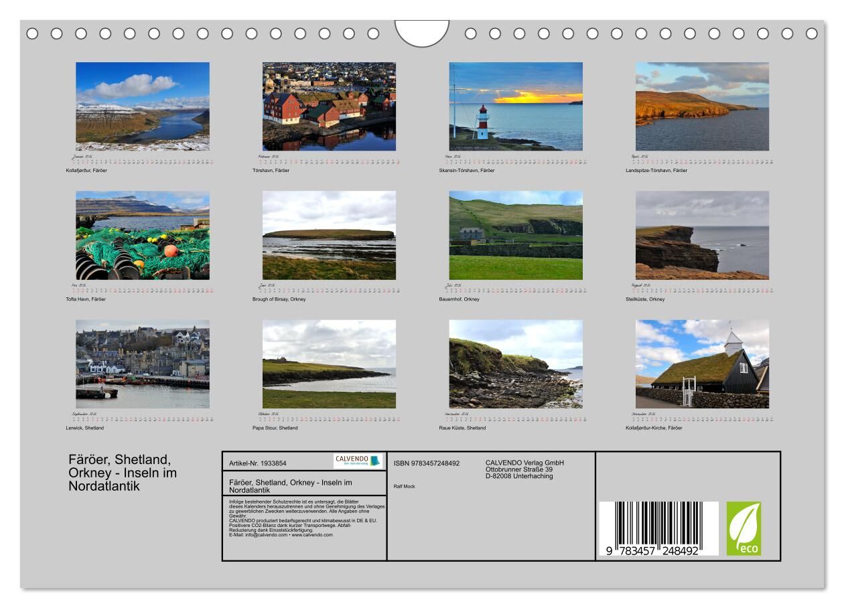Open the Lerwick harbour town photo
844x608 pixels.
[143, 364]
